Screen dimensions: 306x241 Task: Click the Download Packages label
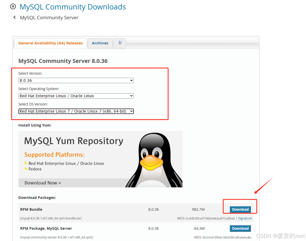37,198
